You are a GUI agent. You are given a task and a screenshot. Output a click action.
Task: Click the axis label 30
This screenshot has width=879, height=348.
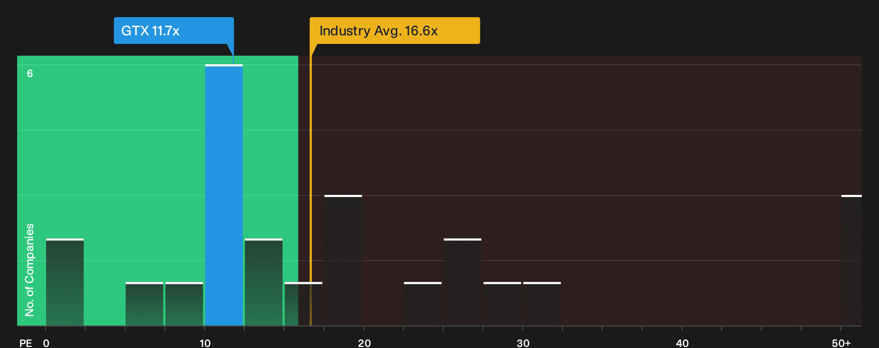point(523,343)
